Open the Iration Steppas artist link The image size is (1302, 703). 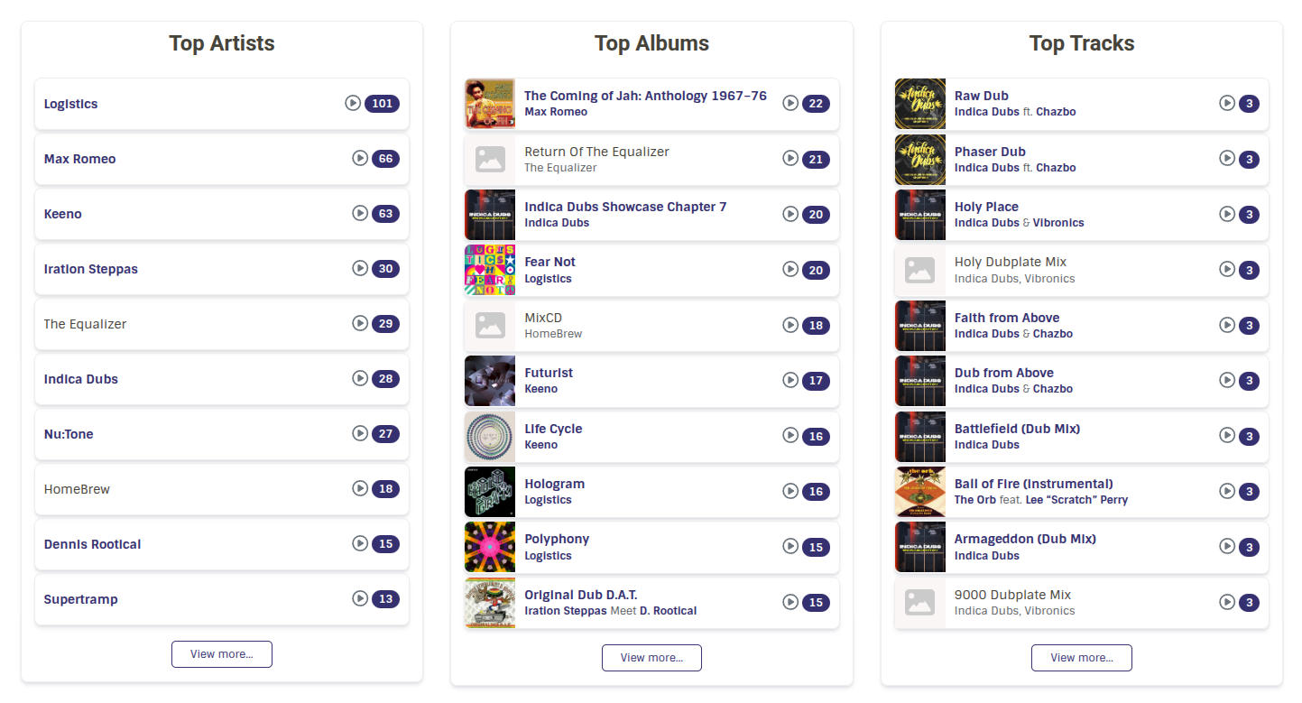coord(91,269)
